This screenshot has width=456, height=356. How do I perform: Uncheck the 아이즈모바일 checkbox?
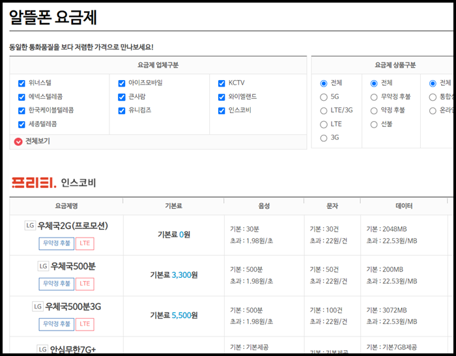pyautogui.click(x=122, y=83)
